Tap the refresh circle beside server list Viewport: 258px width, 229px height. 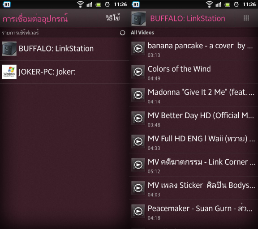point(122,33)
